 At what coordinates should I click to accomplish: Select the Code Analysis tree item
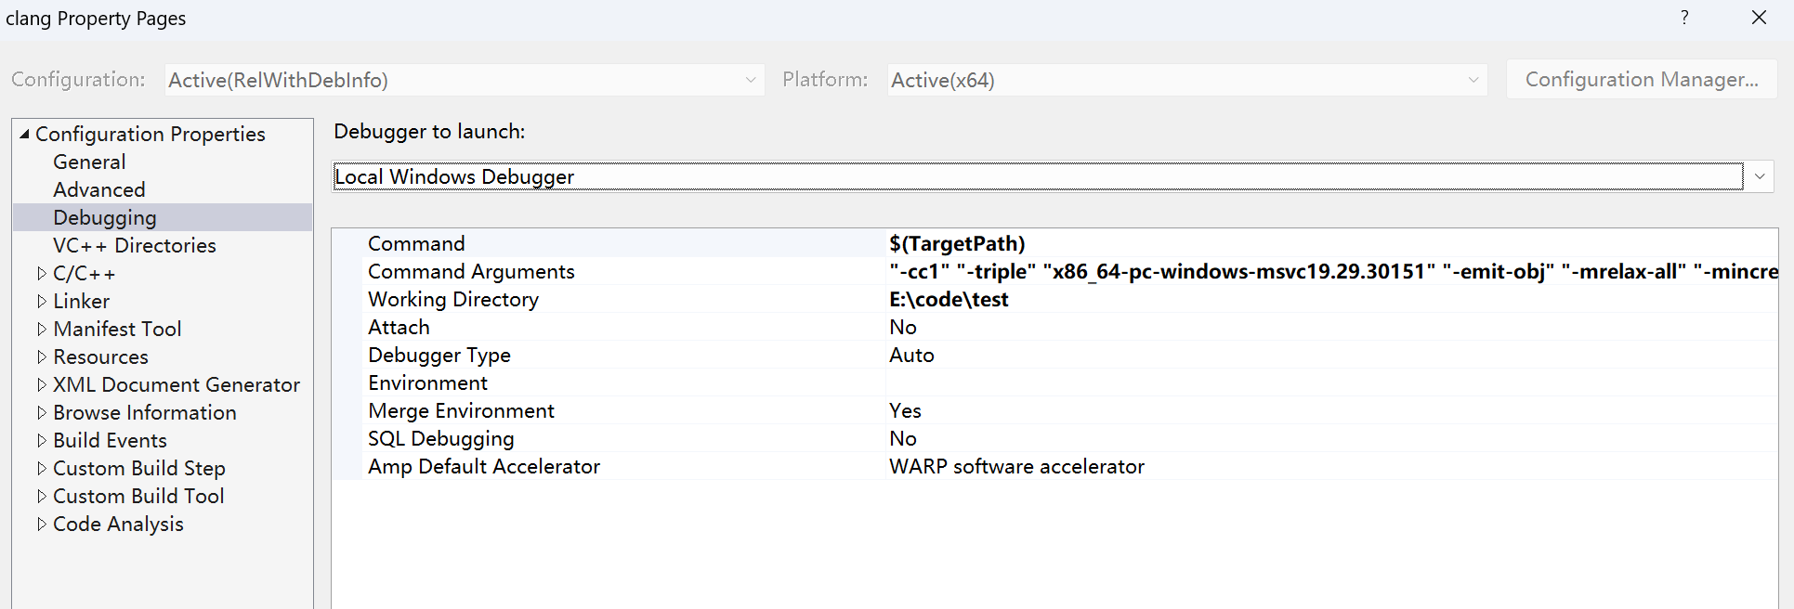coord(118,525)
